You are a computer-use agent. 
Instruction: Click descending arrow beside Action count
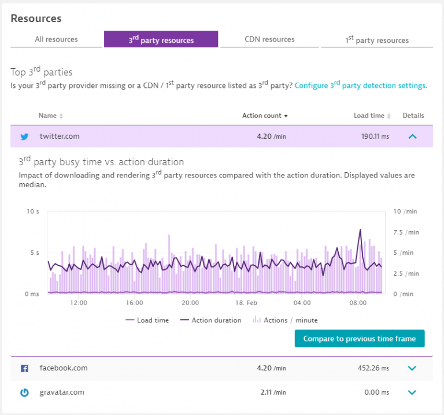(x=286, y=116)
